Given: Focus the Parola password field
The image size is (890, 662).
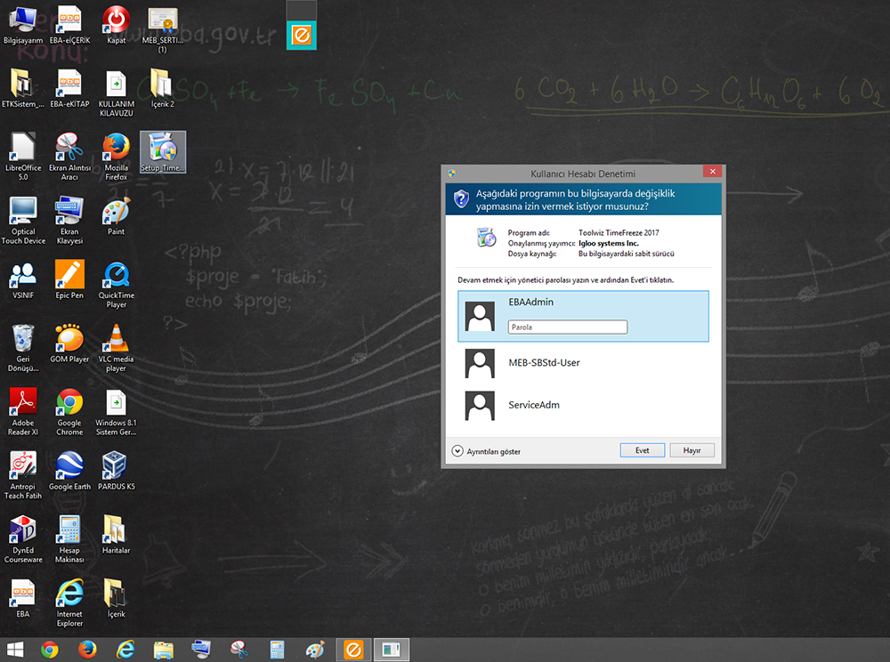Looking at the screenshot, I should (568, 327).
